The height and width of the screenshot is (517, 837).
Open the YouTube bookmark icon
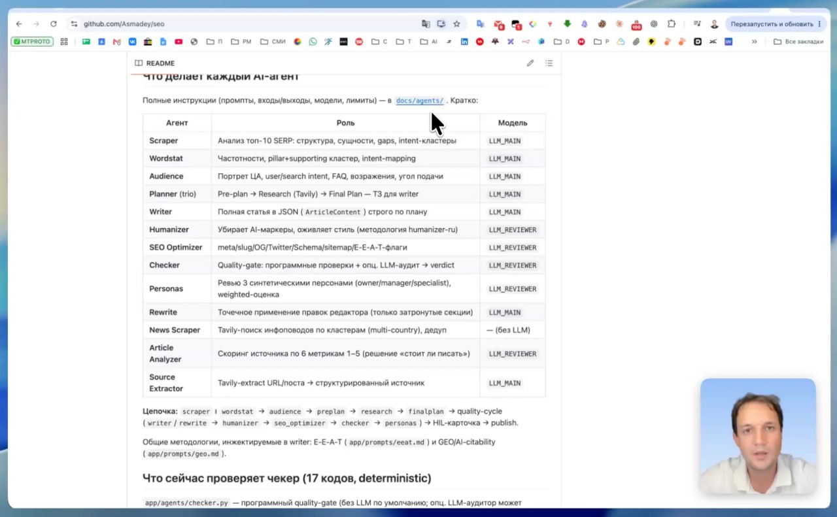179,41
